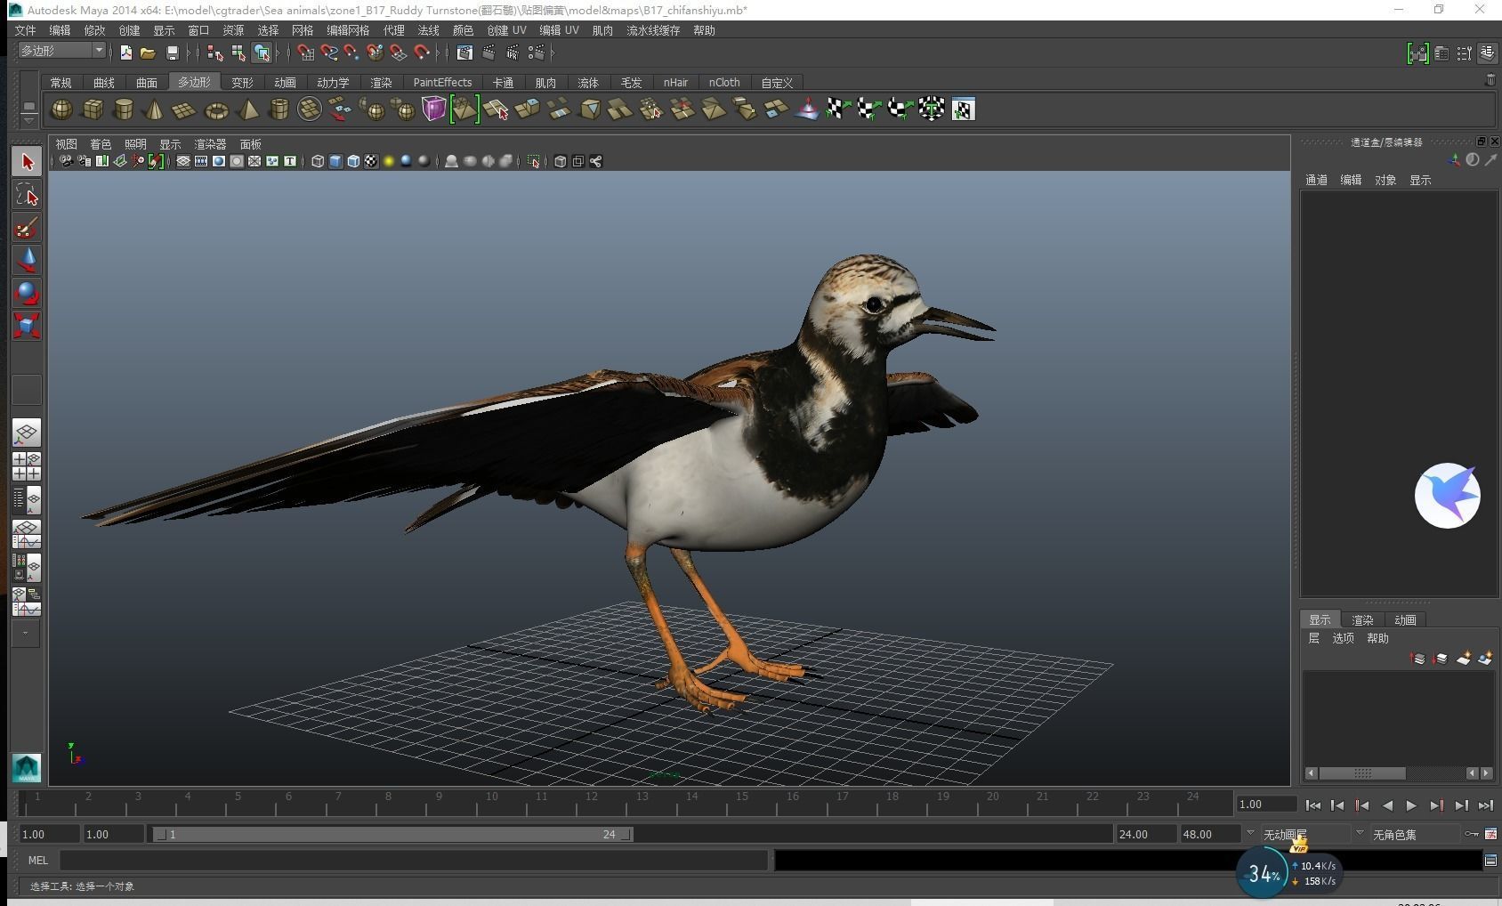Go to end of playback range
The image size is (1502, 906).
pos(1485,805)
